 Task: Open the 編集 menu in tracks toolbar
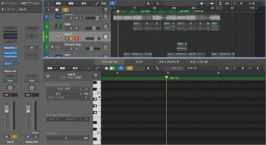(60, 3)
